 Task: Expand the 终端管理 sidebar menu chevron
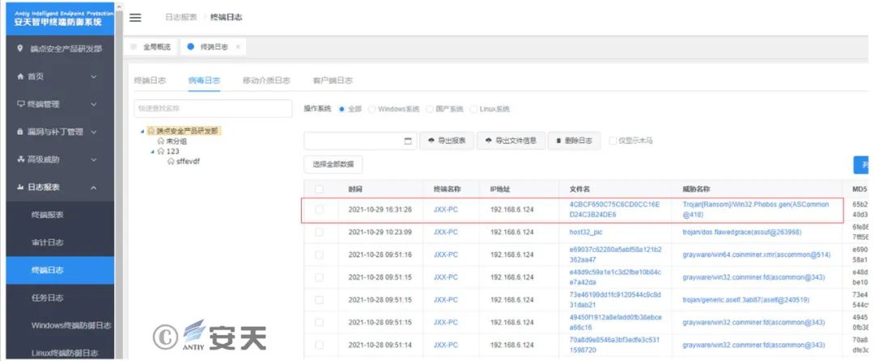94,104
